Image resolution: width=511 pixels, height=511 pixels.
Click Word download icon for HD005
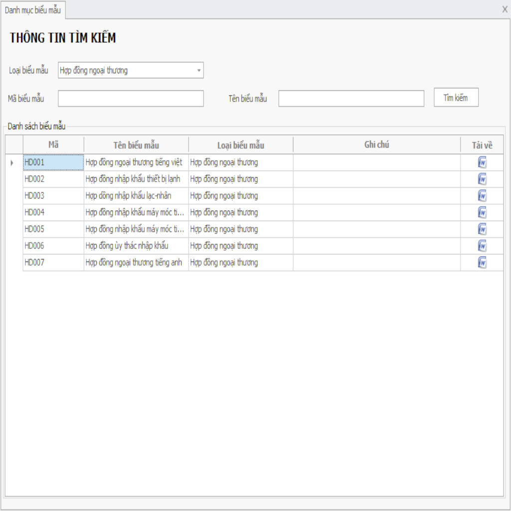tap(482, 230)
